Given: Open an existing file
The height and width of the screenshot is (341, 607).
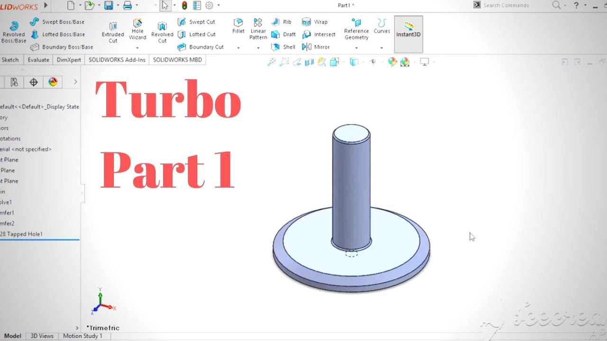Looking at the screenshot, I should click(x=89, y=6).
